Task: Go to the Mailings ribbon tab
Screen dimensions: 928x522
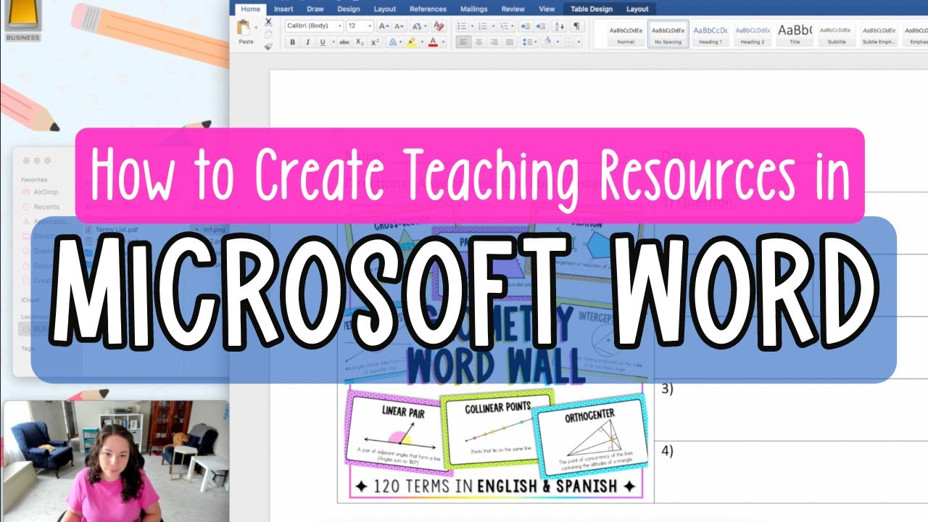Action: tap(474, 9)
